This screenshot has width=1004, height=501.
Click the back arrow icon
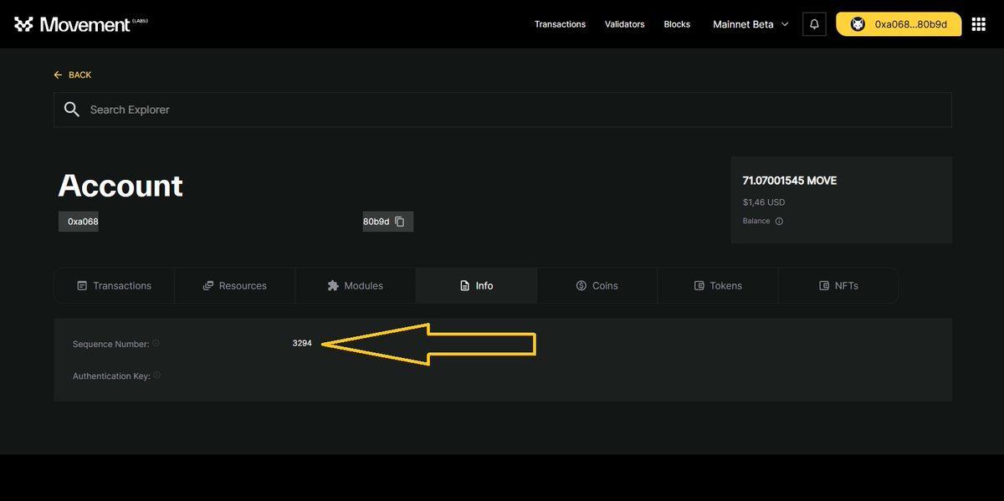[x=57, y=74]
